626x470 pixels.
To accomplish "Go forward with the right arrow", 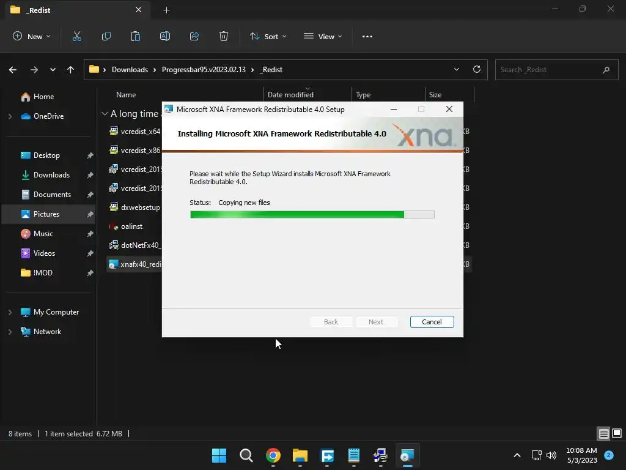I will click(x=34, y=70).
